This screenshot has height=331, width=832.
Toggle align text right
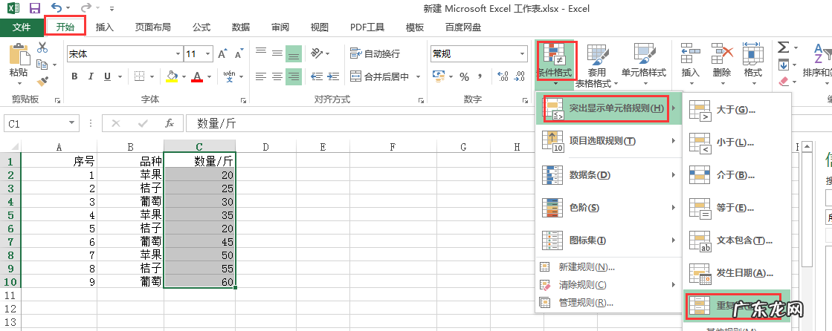tap(294, 76)
